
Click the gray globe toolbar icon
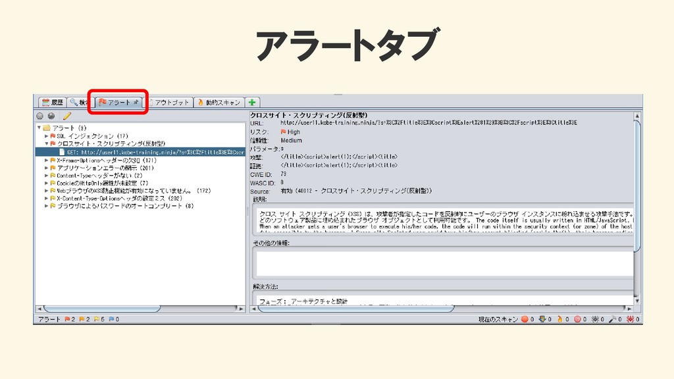point(51,116)
